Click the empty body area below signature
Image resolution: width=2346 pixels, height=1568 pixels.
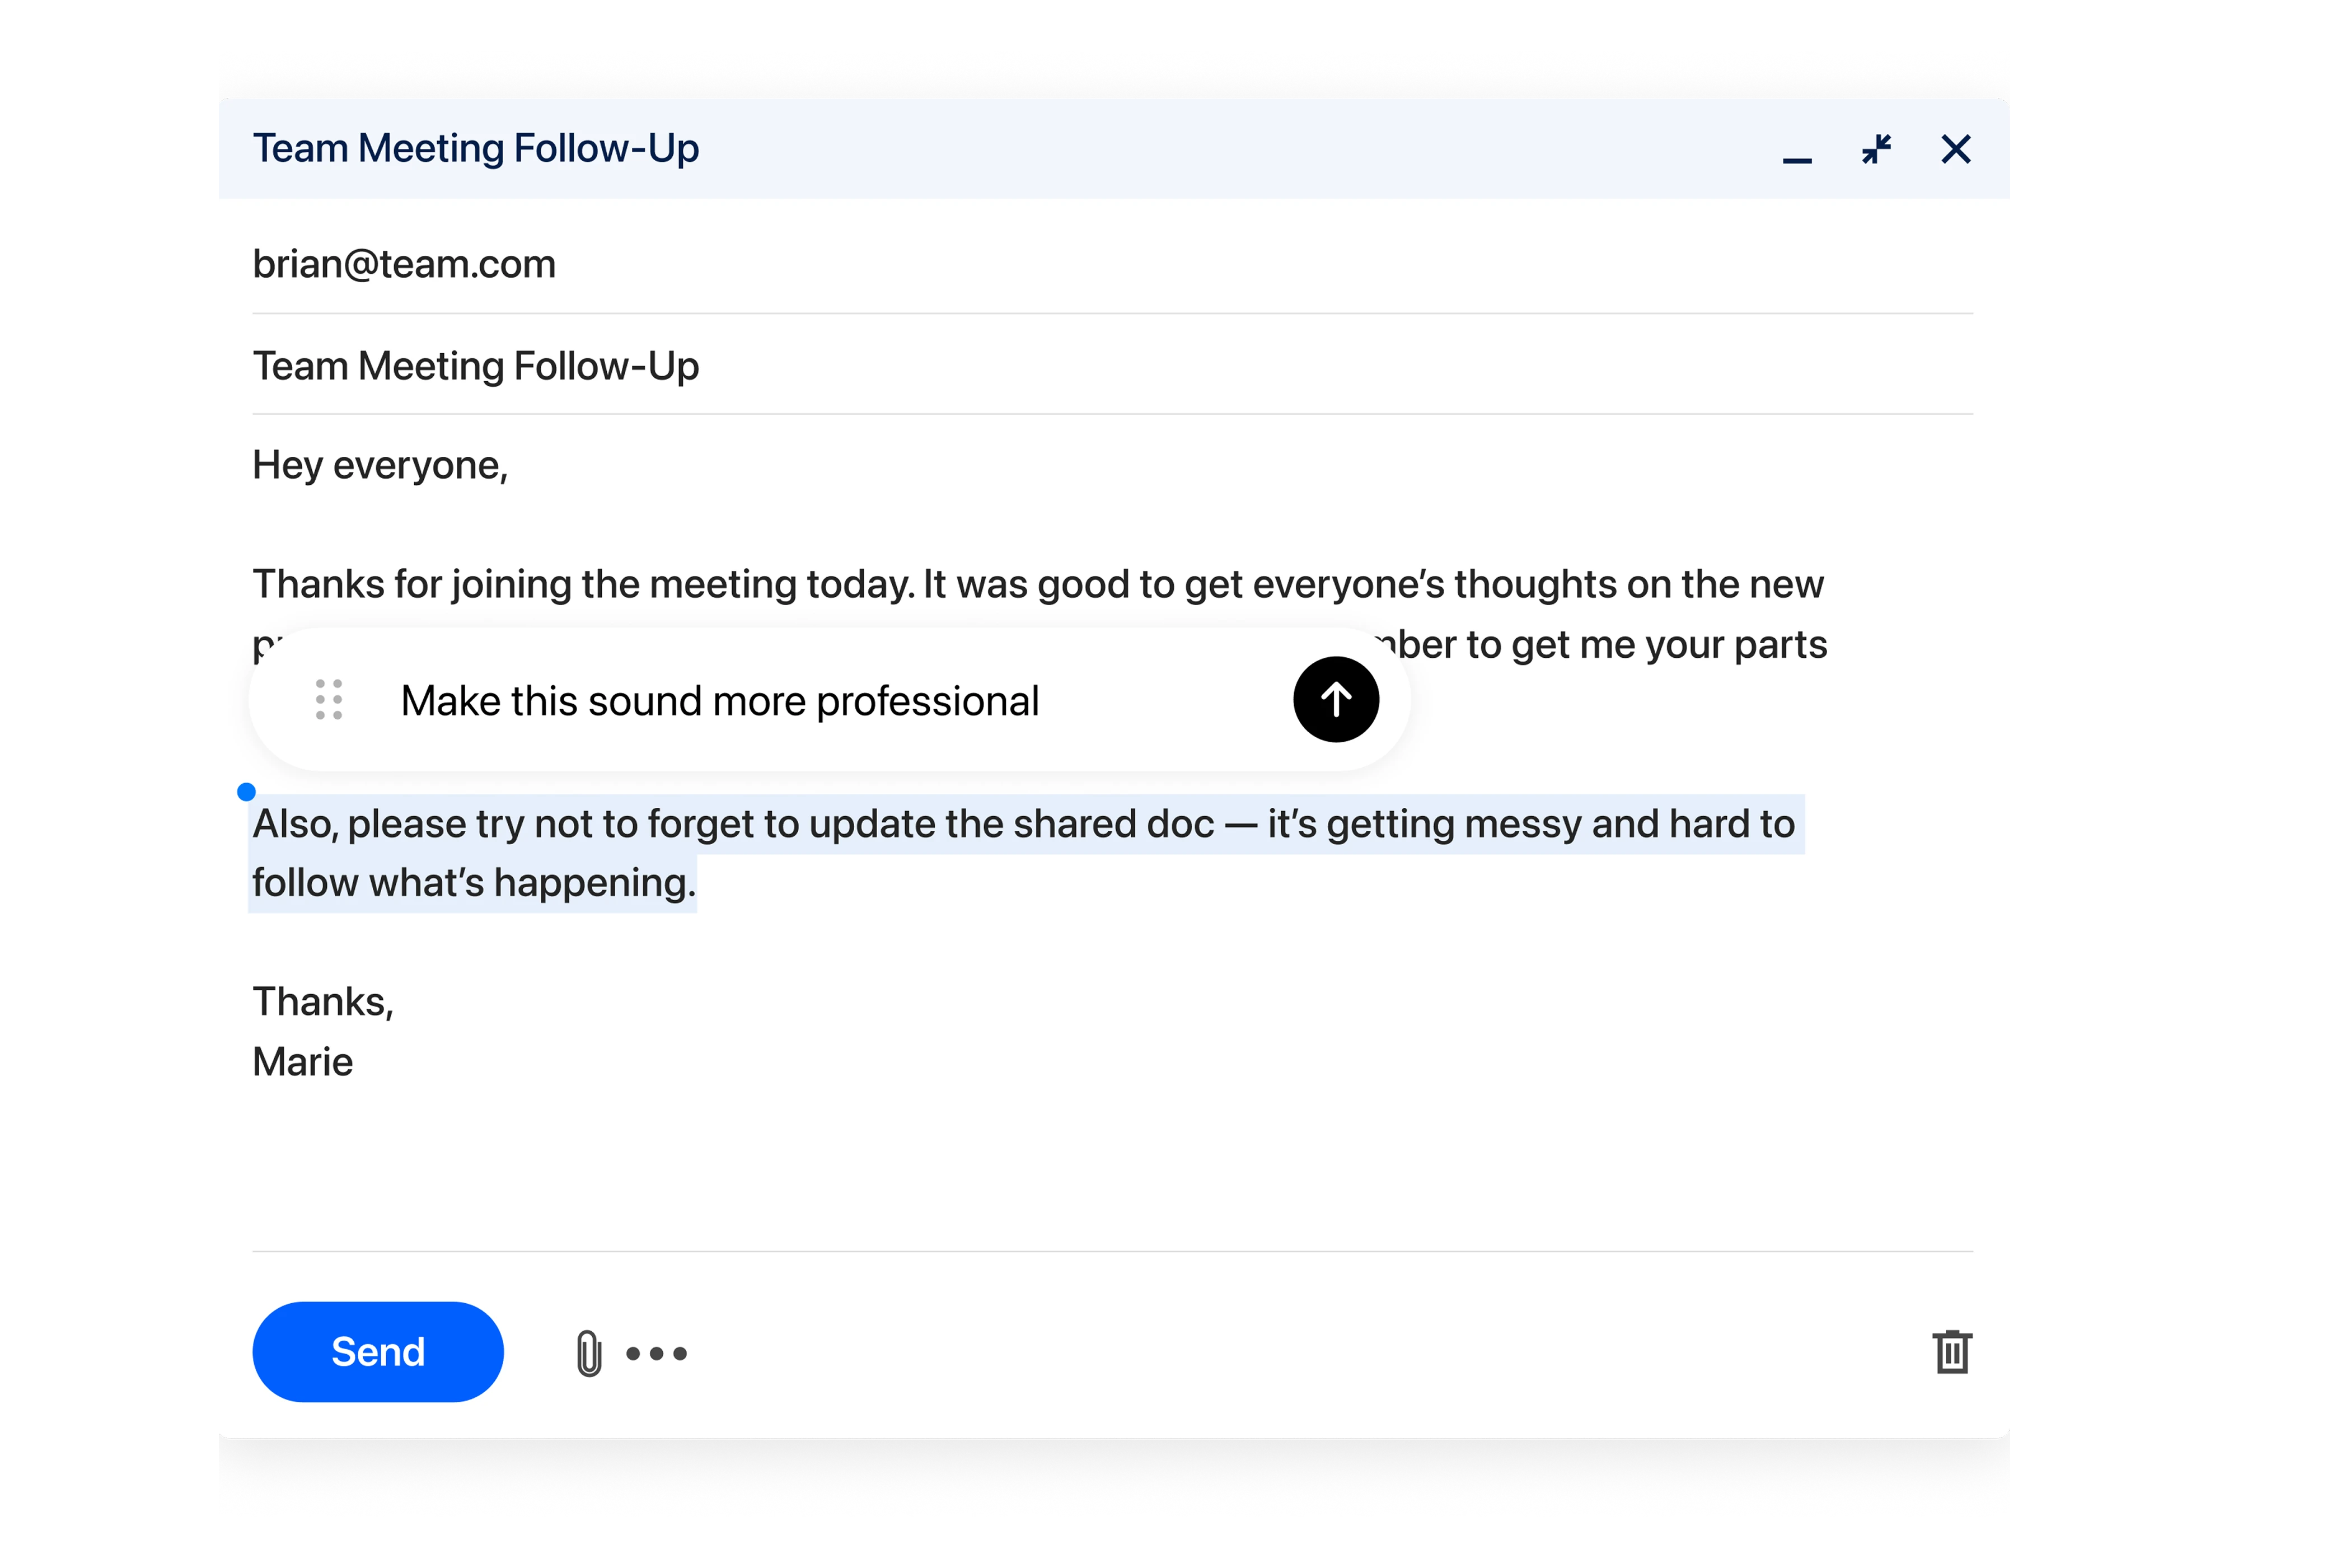[1100, 1170]
